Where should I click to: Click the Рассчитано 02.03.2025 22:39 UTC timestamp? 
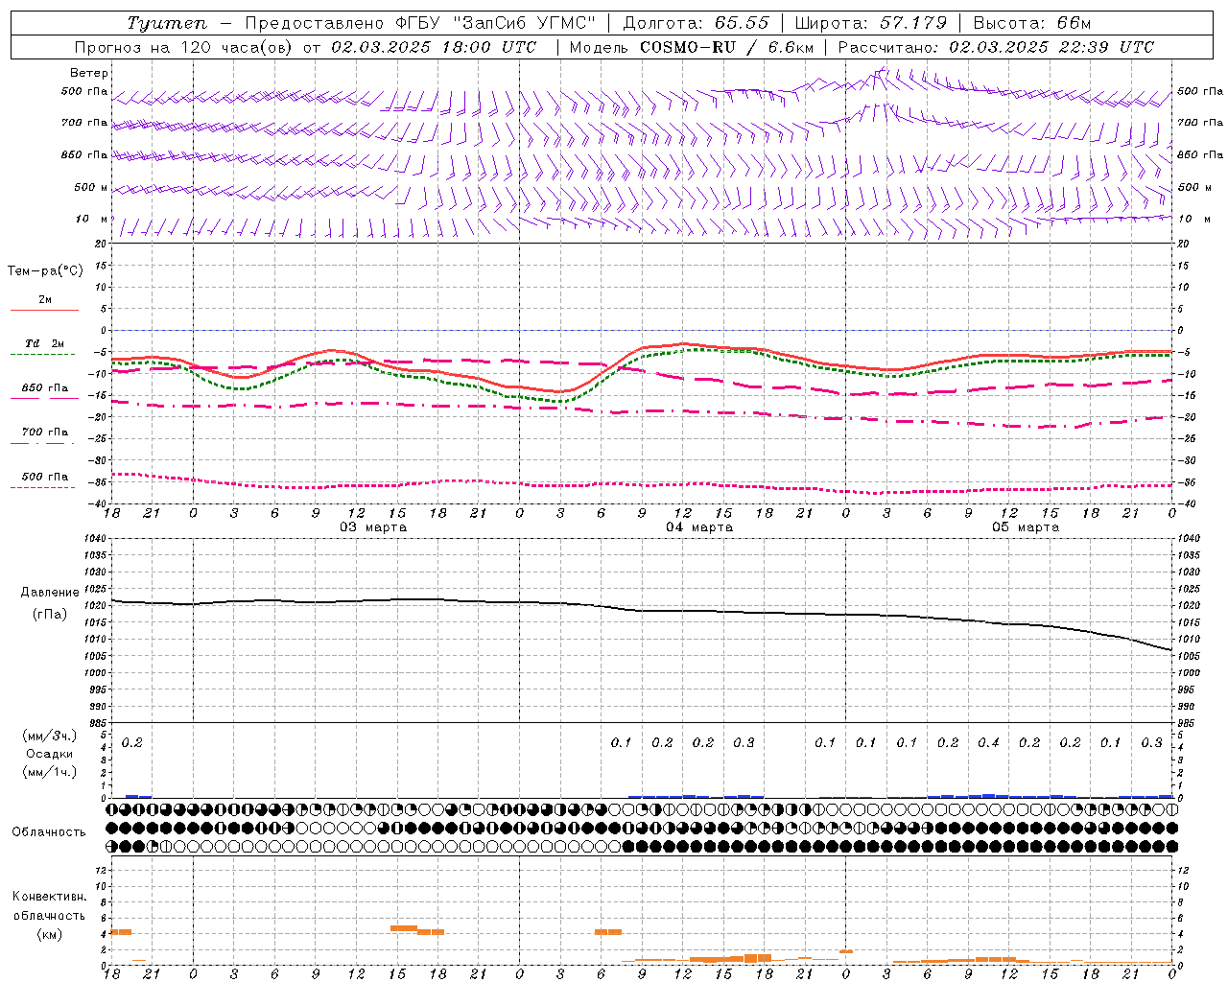pyautogui.click(x=996, y=47)
